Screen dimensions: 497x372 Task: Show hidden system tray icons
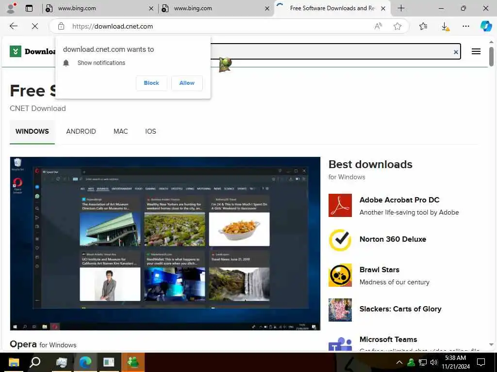coord(399,362)
